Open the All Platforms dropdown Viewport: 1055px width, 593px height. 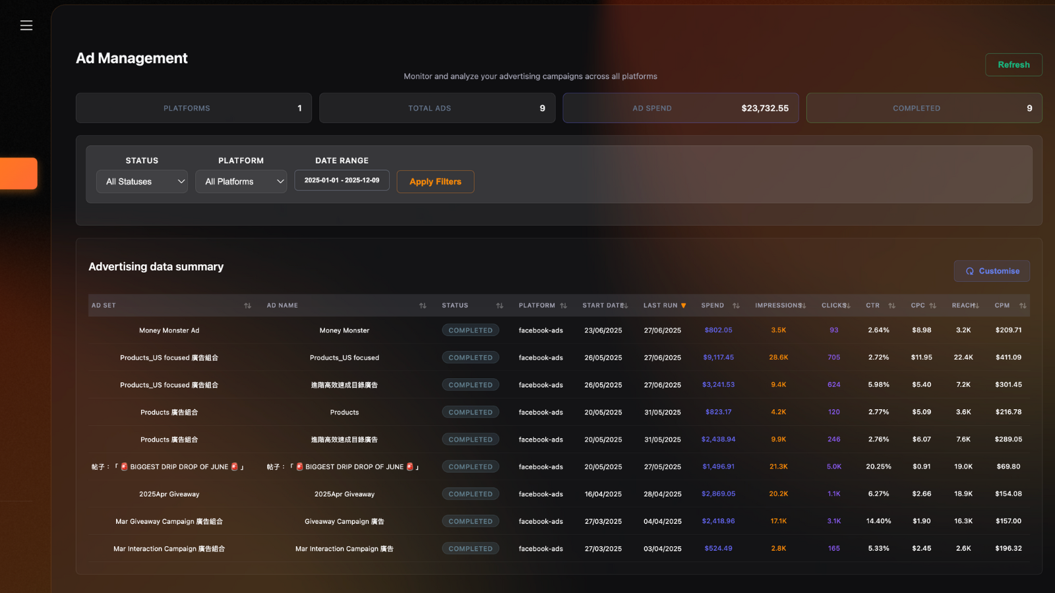coord(241,182)
